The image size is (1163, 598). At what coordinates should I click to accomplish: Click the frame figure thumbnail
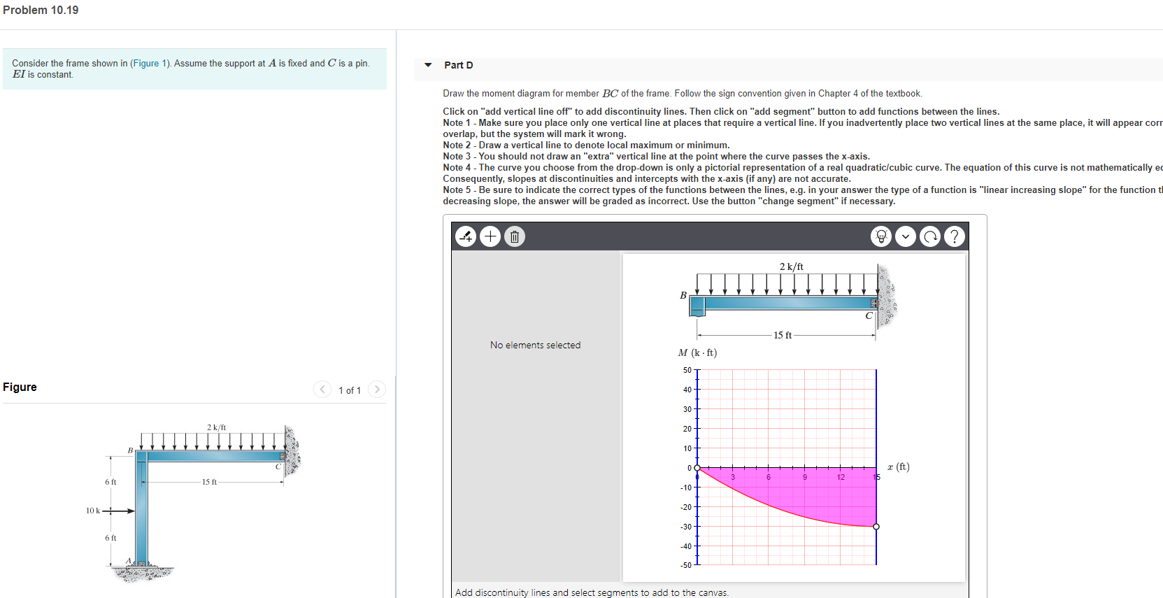click(192, 504)
